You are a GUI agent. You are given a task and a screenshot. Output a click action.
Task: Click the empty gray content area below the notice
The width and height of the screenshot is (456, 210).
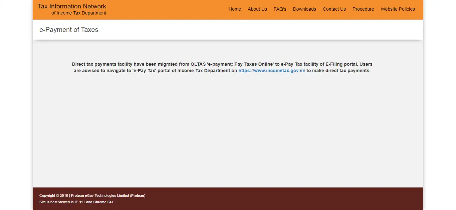(228, 133)
